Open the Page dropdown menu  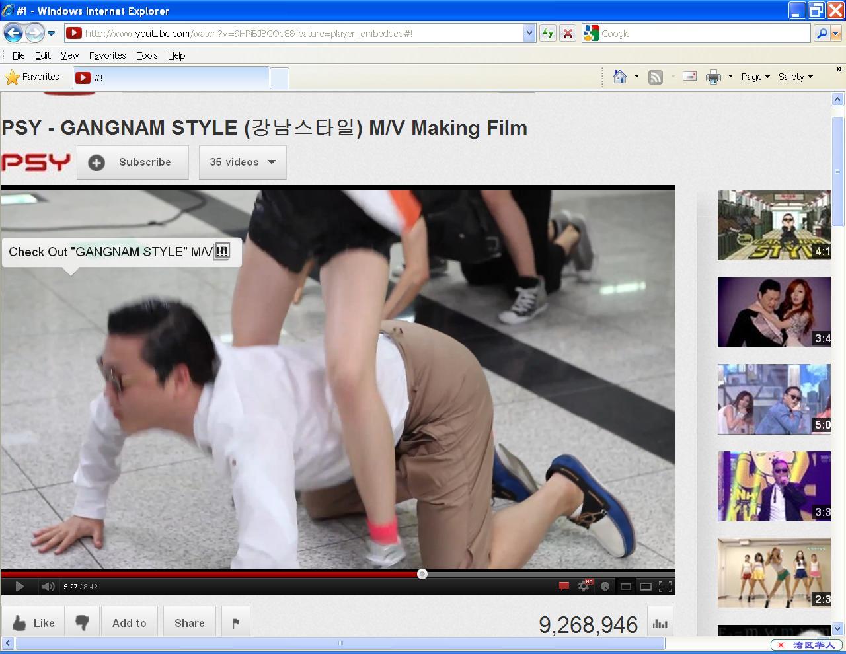click(755, 77)
